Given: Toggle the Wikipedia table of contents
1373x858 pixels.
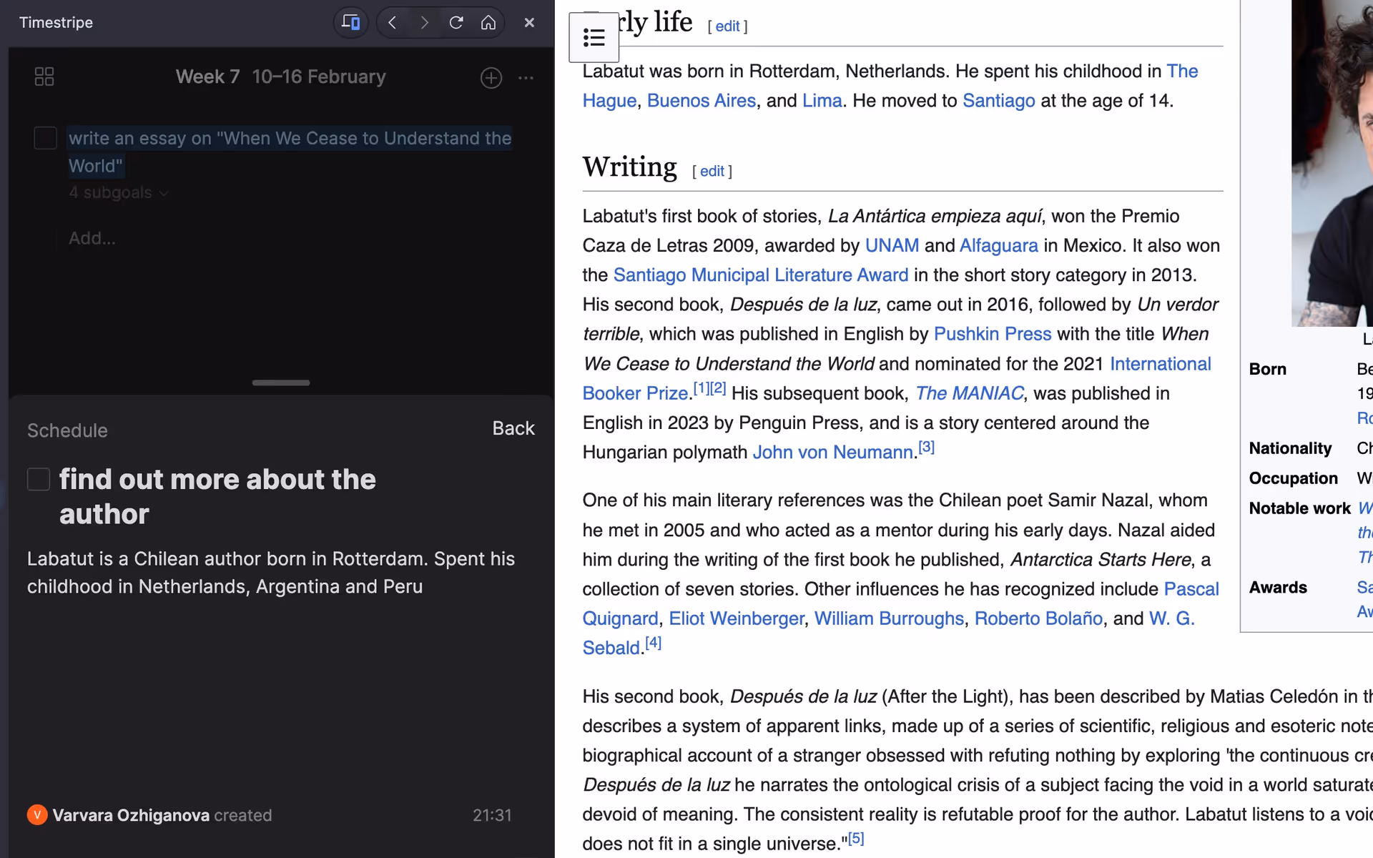Looking at the screenshot, I should tap(594, 37).
